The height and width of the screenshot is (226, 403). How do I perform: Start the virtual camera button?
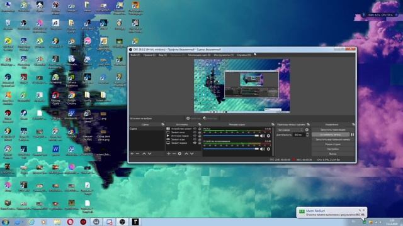[333, 139]
